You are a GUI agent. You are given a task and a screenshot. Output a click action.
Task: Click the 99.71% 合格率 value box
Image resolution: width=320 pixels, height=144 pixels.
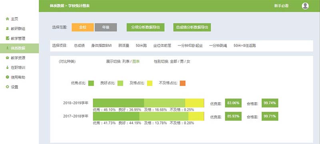[270, 116]
